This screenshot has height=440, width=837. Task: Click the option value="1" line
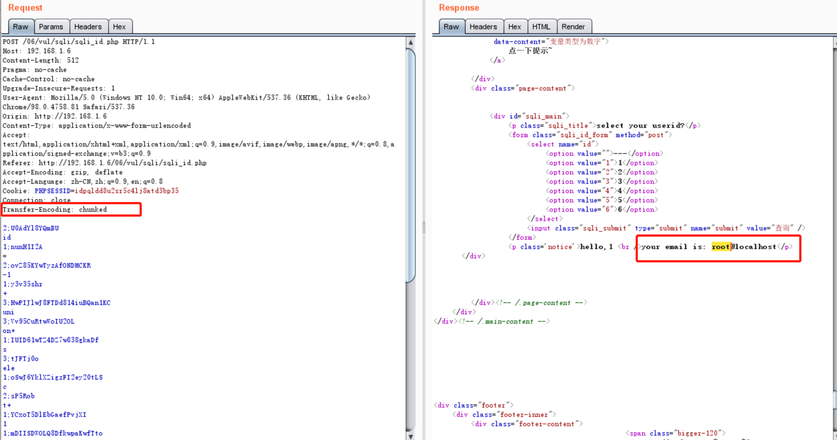pos(602,163)
